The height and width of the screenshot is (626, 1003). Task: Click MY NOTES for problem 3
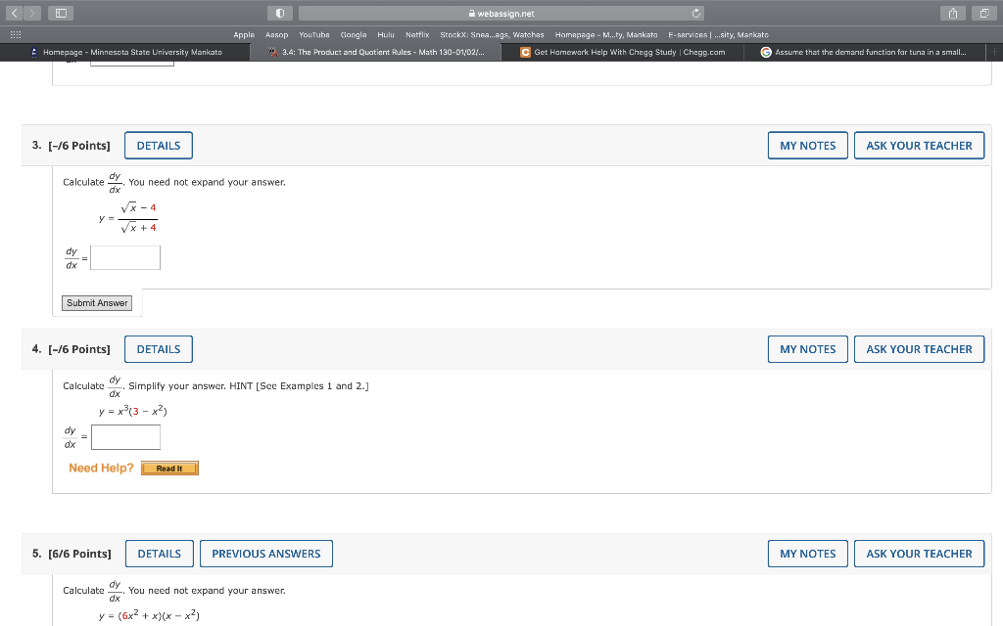pos(807,145)
